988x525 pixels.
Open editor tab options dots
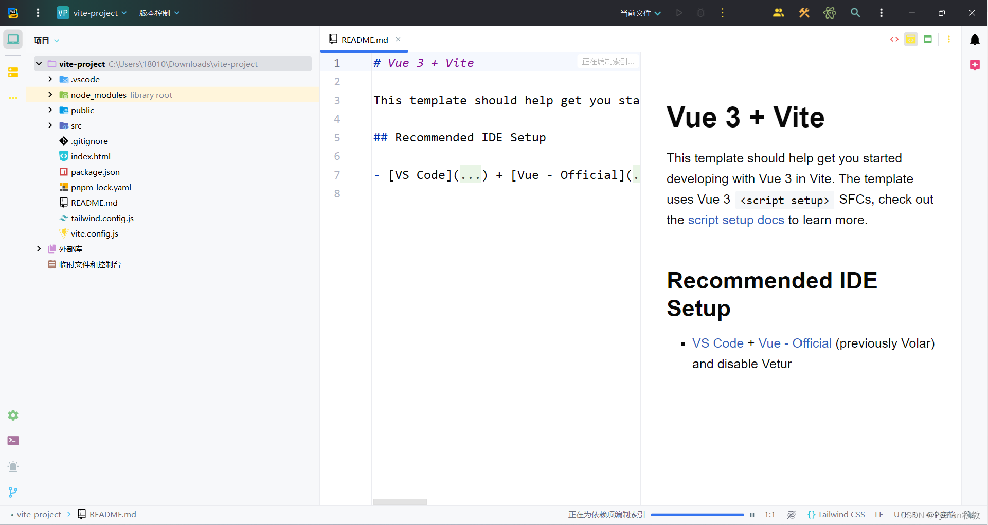[x=949, y=39]
